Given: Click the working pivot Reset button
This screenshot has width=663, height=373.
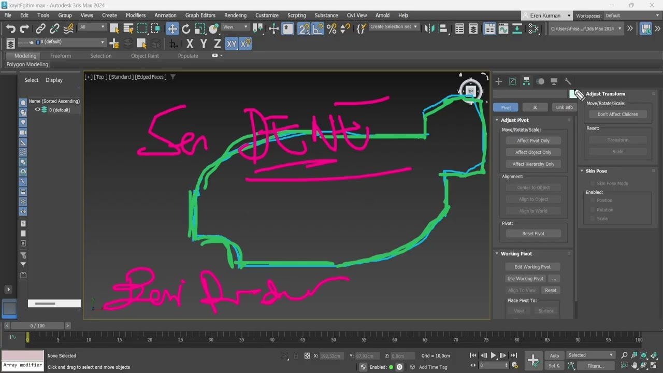Looking at the screenshot, I should click(x=551, y=290).
